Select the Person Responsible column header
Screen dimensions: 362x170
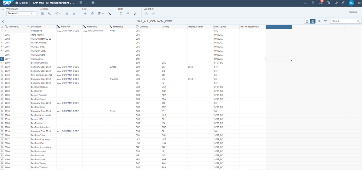(253, 27)
